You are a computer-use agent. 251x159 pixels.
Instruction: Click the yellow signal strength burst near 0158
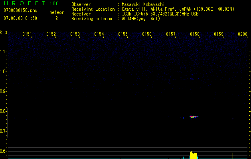coord(194,155)
